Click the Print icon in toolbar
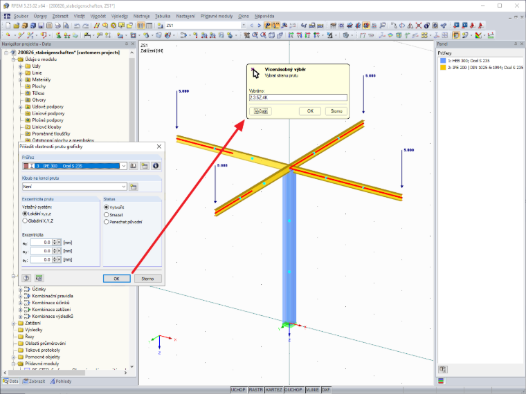Image resolution: width=526 pixels, height=394 pixels. coord(57,26)
